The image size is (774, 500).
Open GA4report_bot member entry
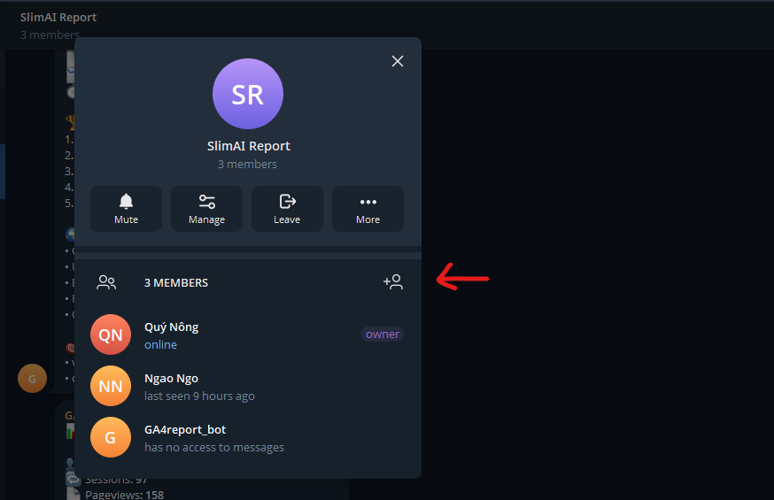(247, 437)
